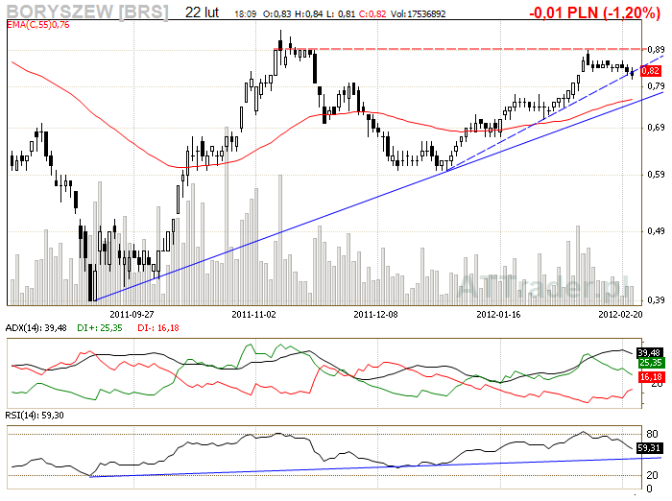The width and height of the screenshot is (672, 501).
Task: Click the BORYSZEW [BRS] chart title
Action: click(87, 12)
